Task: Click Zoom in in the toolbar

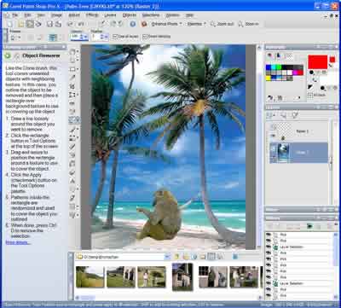Action: 248,24
